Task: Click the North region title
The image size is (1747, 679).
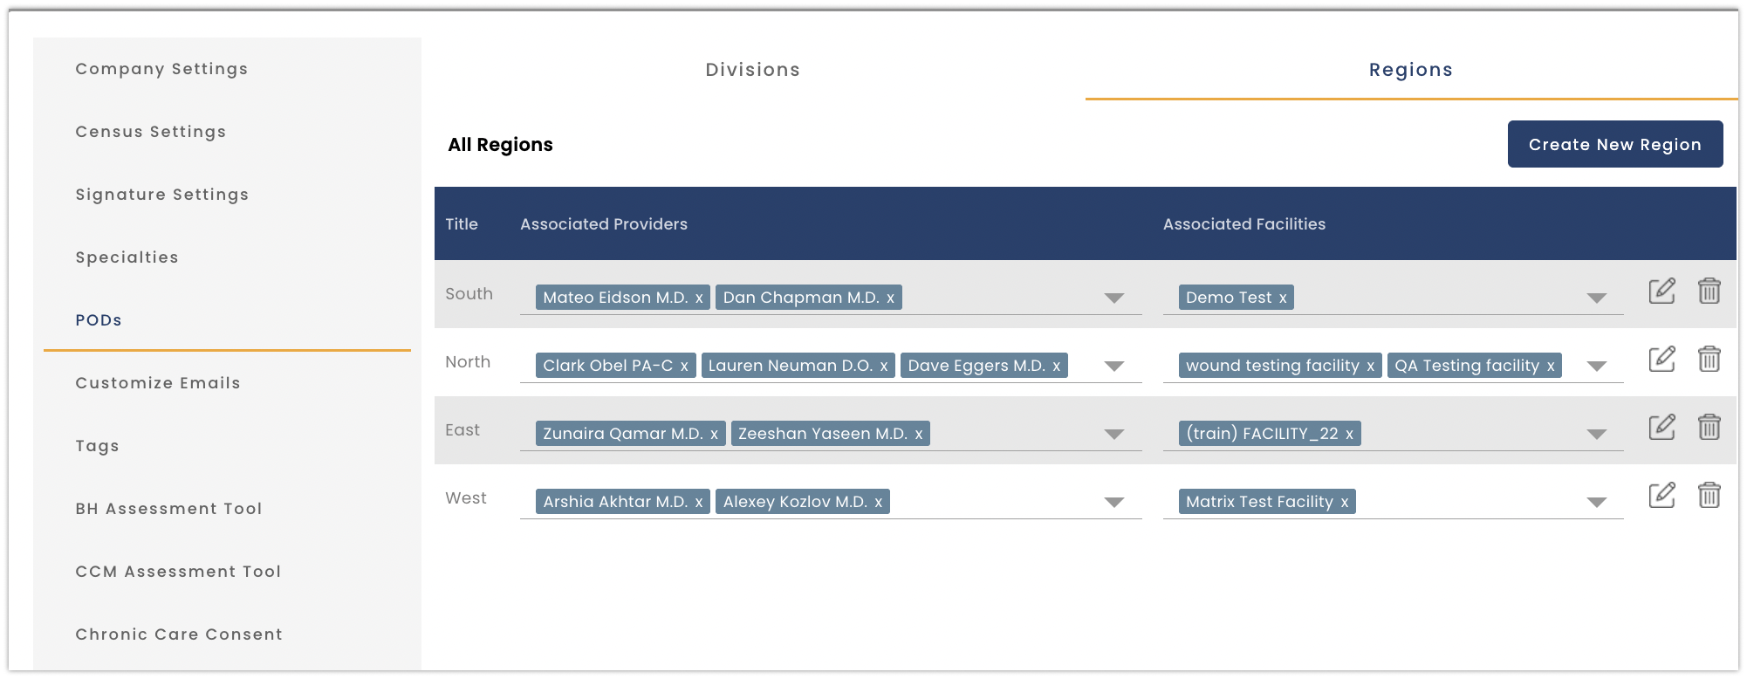Action: (x=468, y=362)
